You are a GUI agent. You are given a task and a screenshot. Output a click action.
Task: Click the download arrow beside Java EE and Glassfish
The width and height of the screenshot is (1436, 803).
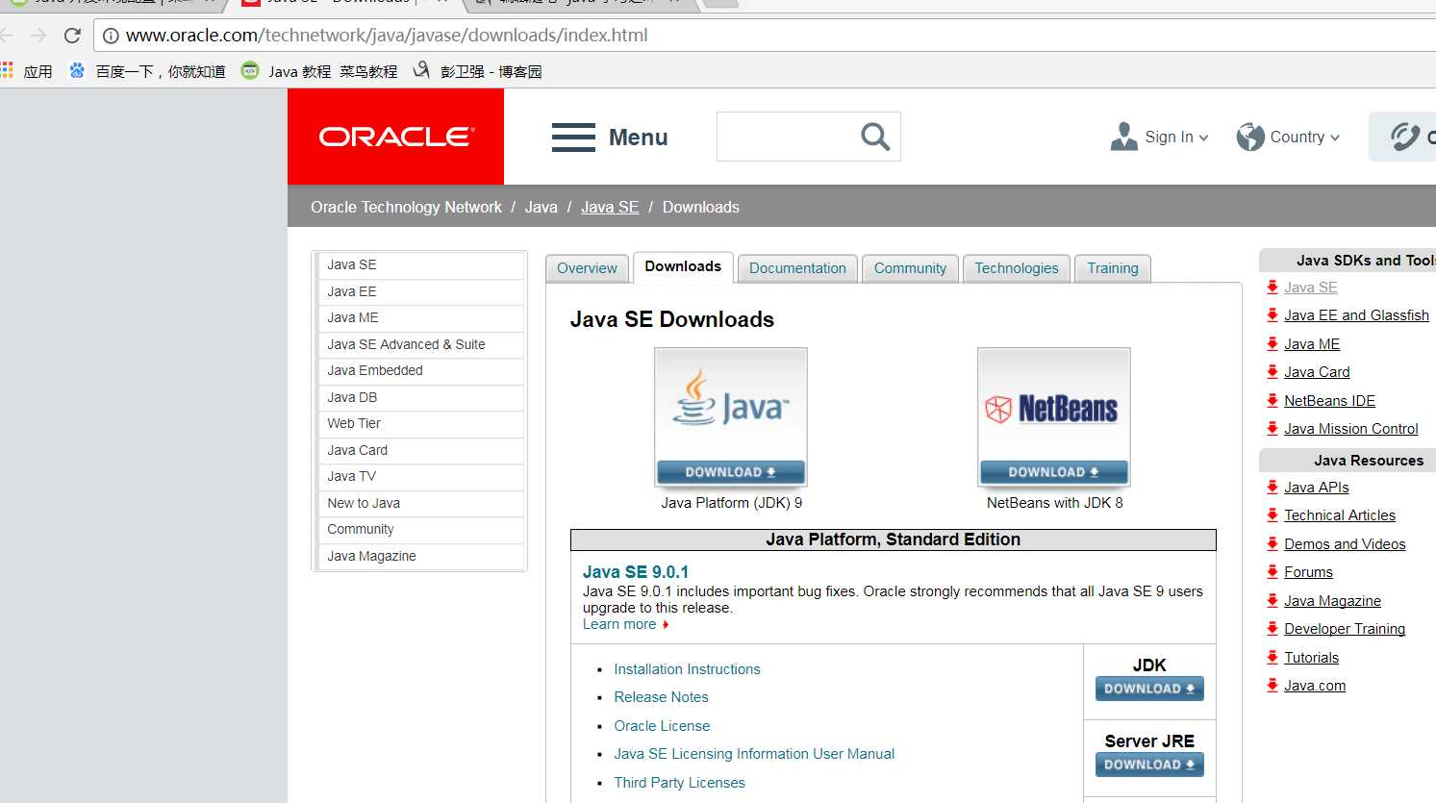1272,315
